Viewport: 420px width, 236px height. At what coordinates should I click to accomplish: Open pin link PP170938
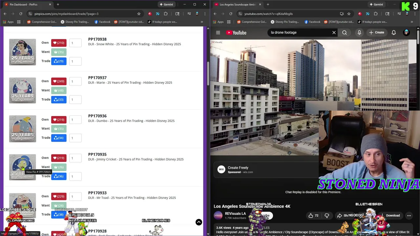click(97, 39)
